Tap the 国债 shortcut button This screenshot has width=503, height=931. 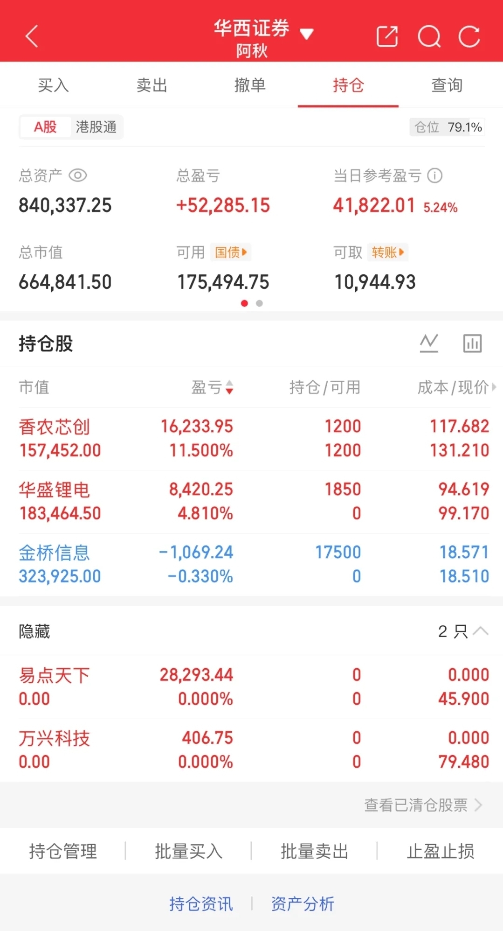pos(231,252)
